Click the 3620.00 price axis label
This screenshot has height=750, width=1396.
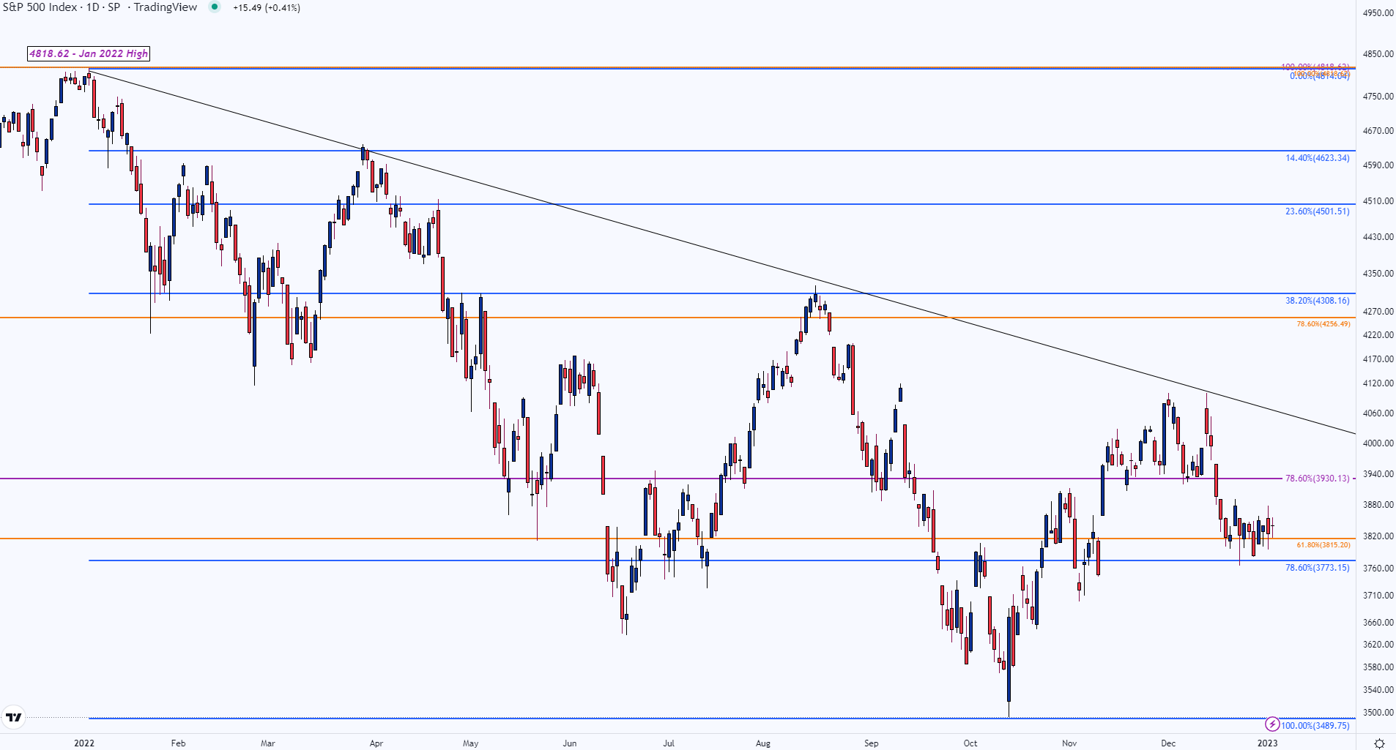(1378, 645)
